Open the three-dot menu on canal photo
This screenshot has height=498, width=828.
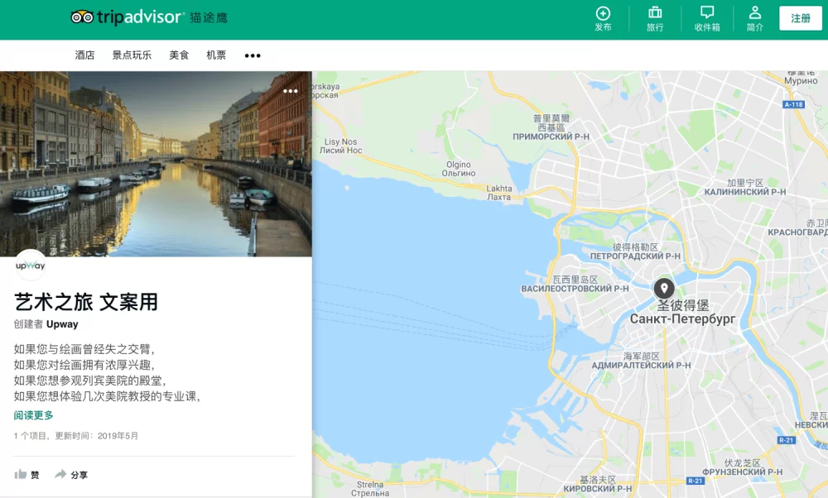(291, 91)
